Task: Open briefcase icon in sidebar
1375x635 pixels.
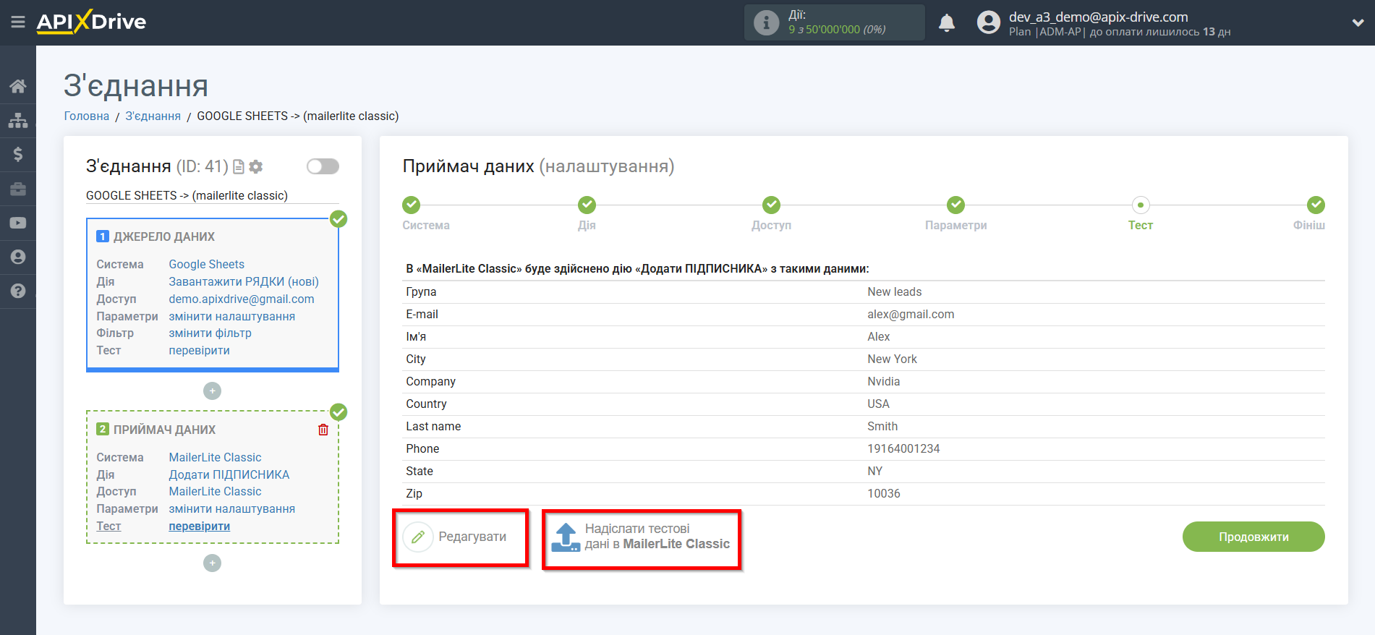Action: click(x=18, y=189)
